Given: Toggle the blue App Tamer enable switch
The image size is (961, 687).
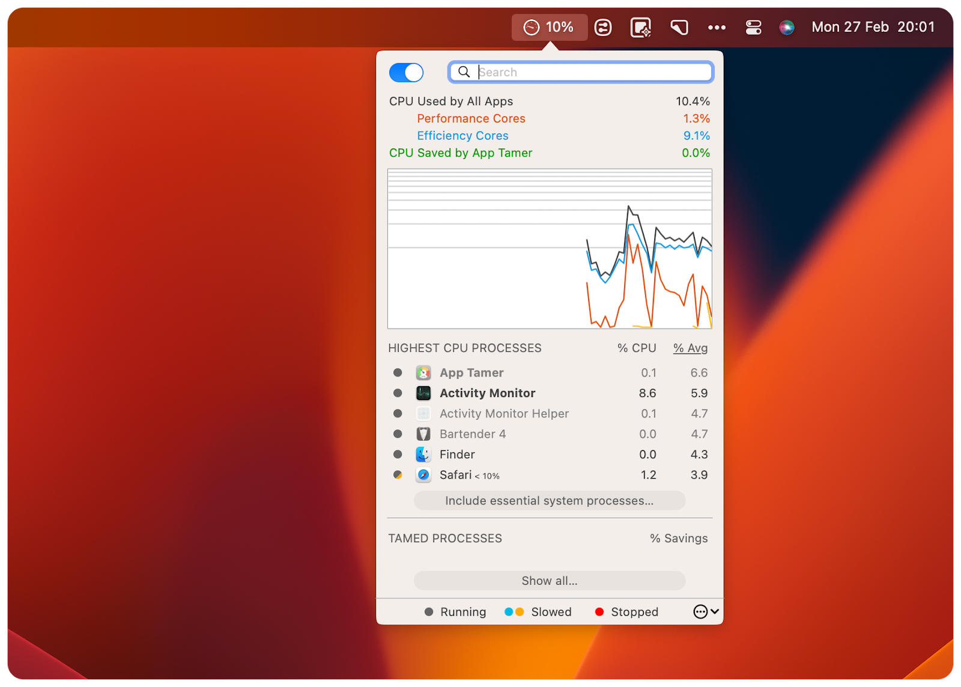Looking at the screenshot, I should [406, 72].
